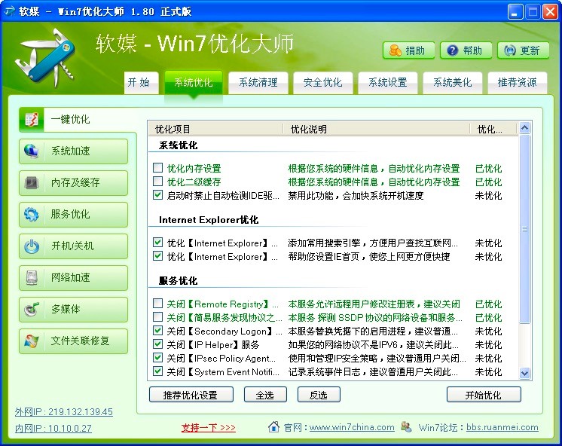Open the 支持一下 >>> link
This screenshot has height=446, width=562.
208,428
